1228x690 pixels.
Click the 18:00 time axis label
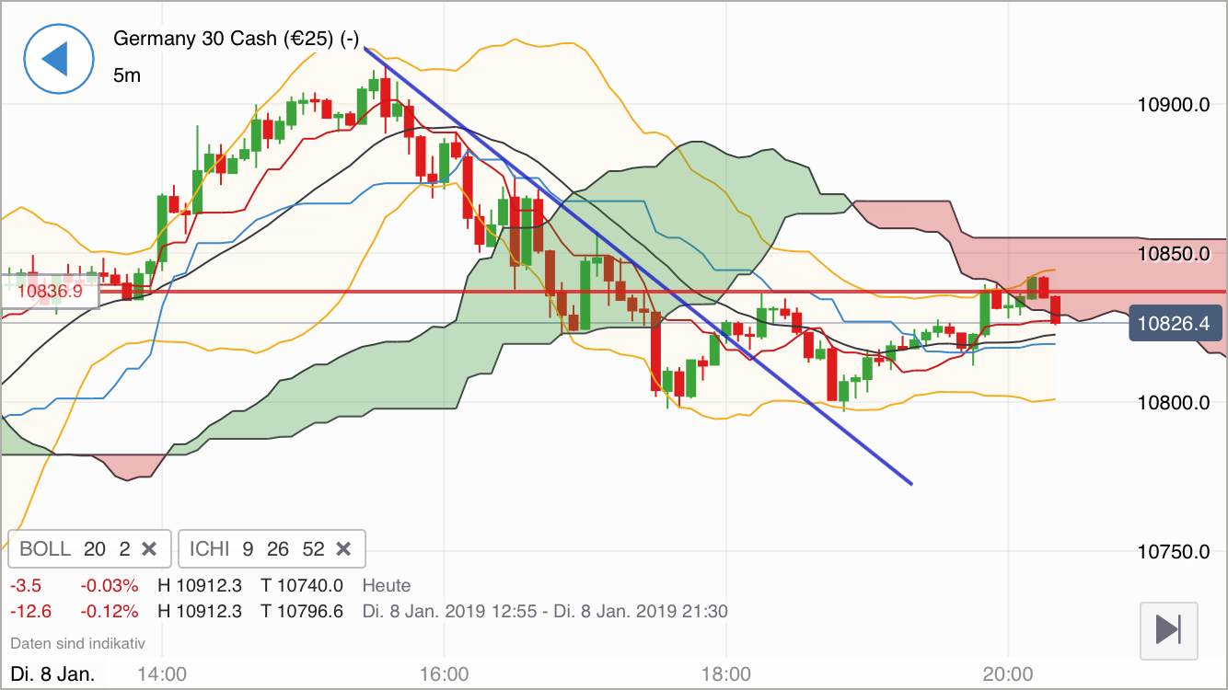point(726,673)
